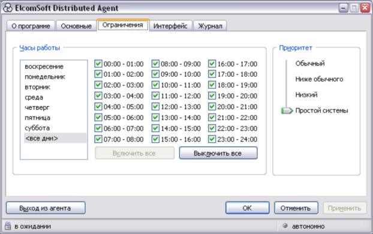
Task: Switch to the Основные tab
Action: [76, 26]
